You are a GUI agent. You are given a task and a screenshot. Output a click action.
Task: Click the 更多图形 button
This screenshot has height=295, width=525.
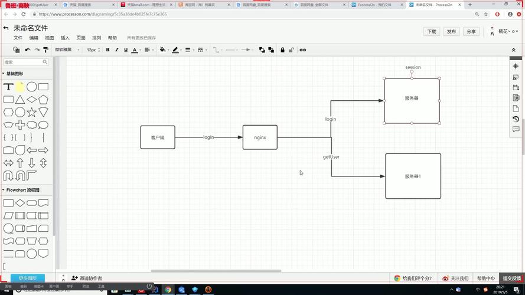click(x=28, y=278)
